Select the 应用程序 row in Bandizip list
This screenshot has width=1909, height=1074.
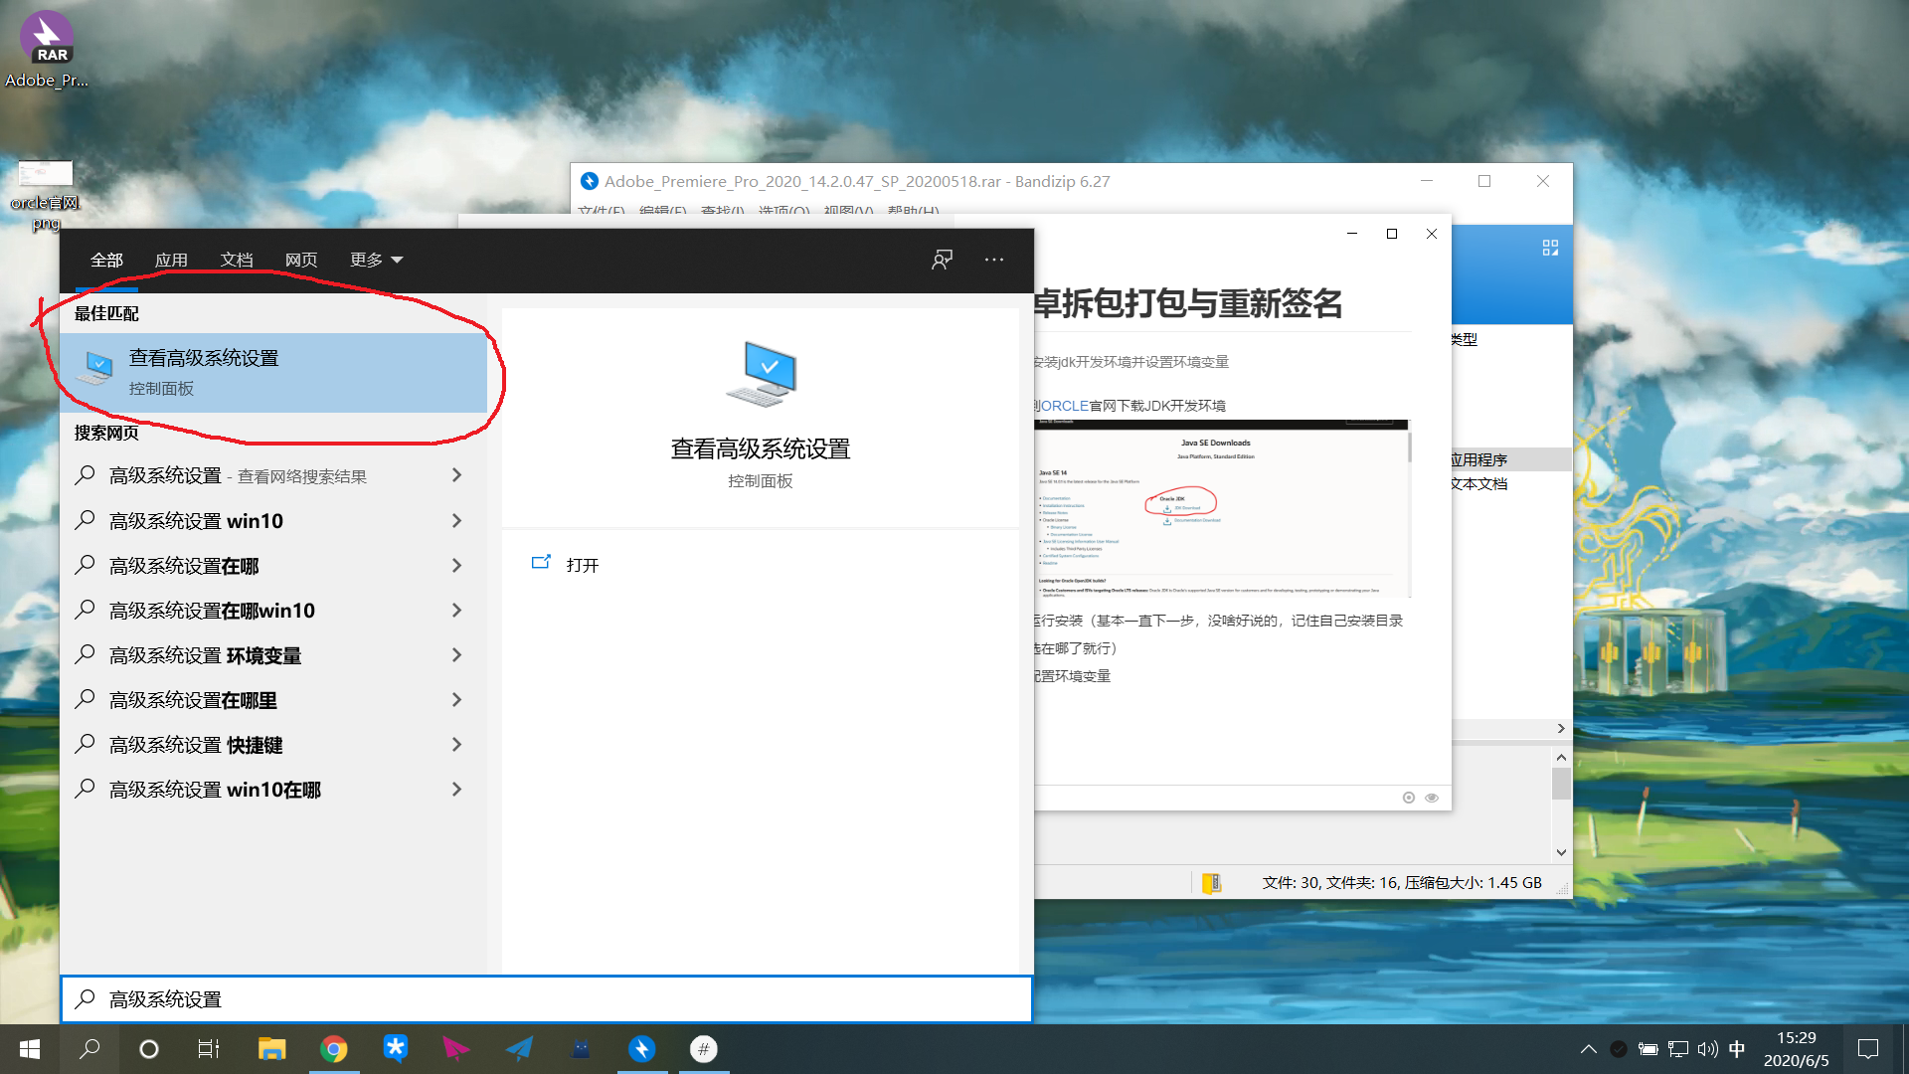(1511, 459)
